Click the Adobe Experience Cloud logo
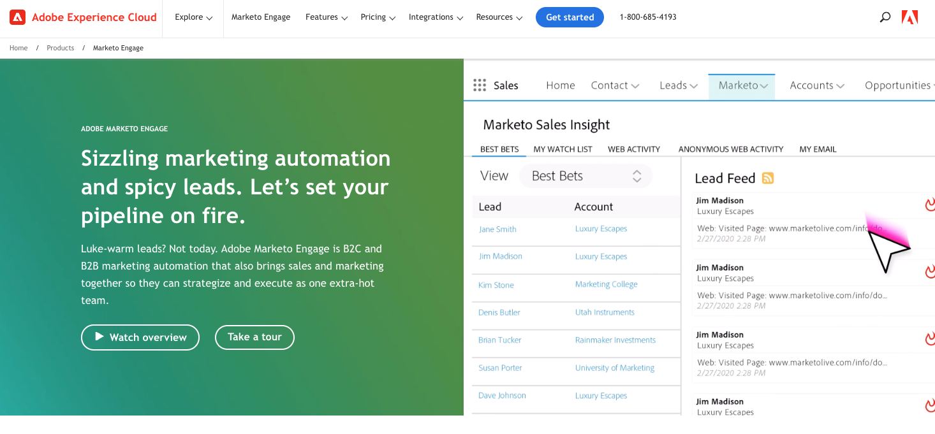935x434 pixels. tap(84, 17)
